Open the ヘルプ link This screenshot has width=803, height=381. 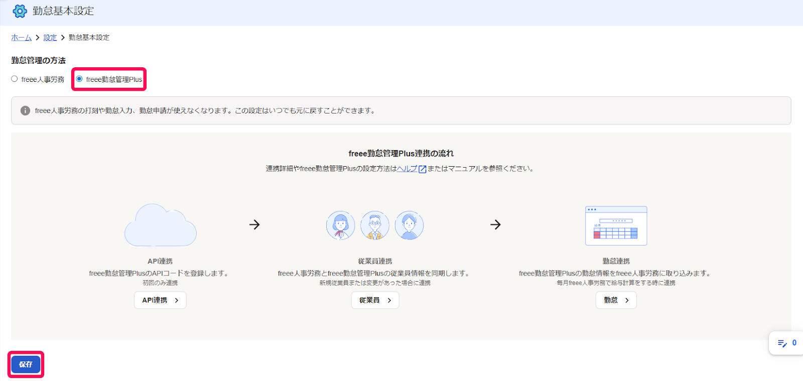tap(407, 169)
